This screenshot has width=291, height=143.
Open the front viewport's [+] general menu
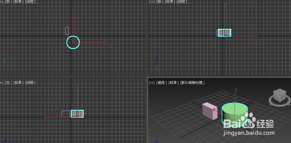coord(152,2)
